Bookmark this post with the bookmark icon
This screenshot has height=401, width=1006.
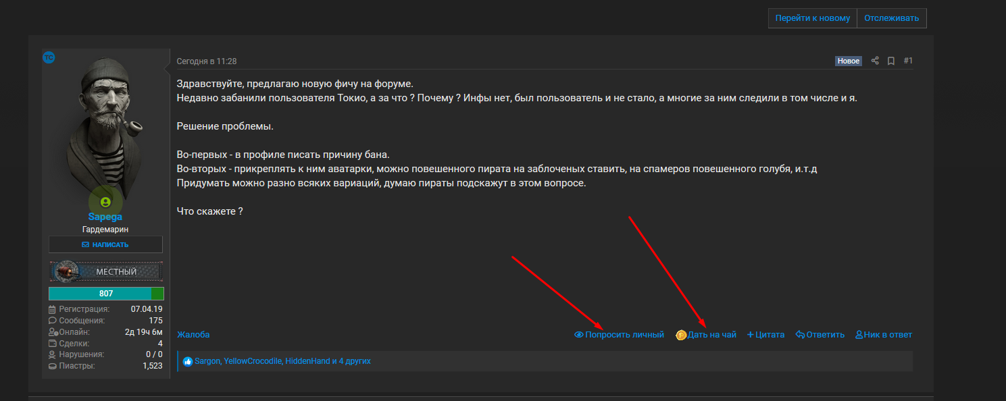[x=891, y=61]
